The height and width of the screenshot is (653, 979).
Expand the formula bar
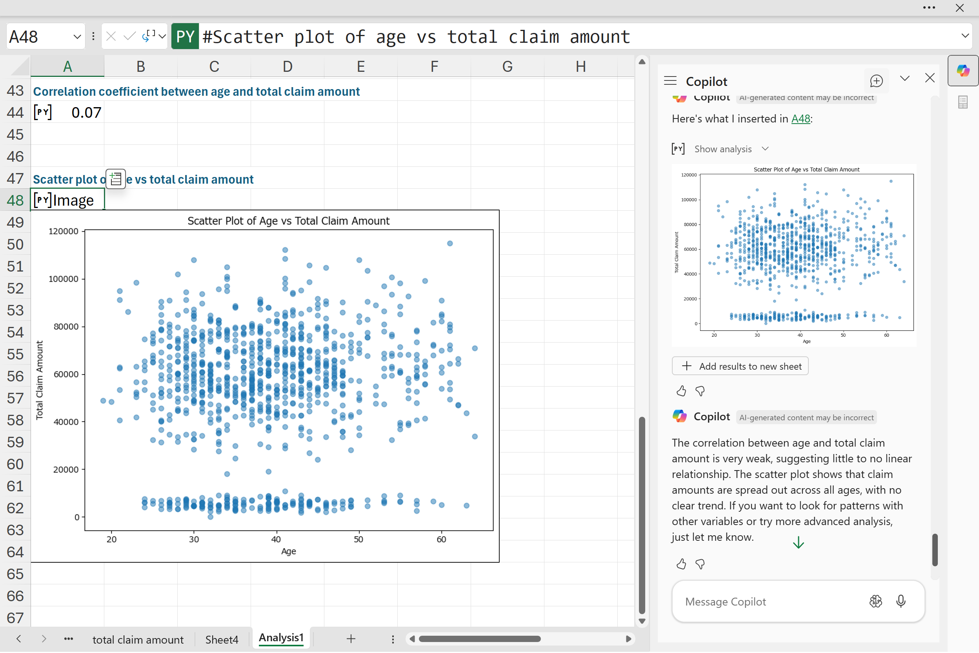(x=965, y=36)
